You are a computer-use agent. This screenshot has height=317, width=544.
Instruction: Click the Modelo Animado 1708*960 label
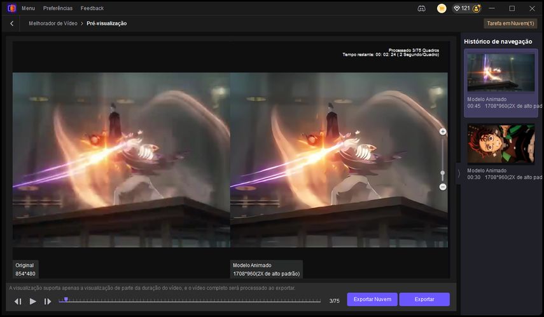(x=266, y=269)
